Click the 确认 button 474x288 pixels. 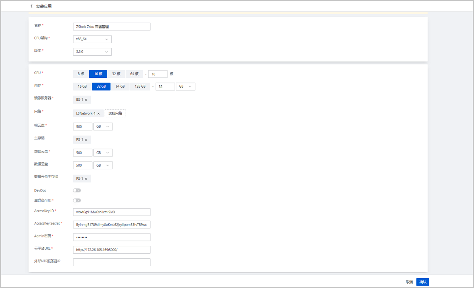coord(423,282)
